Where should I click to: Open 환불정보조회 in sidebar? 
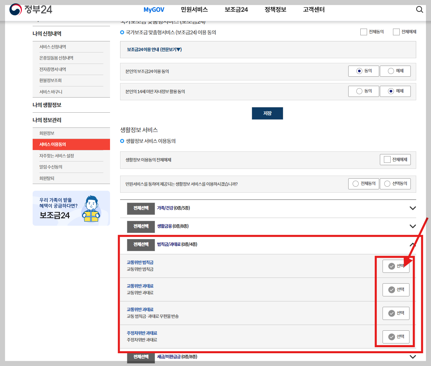click(50, 80)
